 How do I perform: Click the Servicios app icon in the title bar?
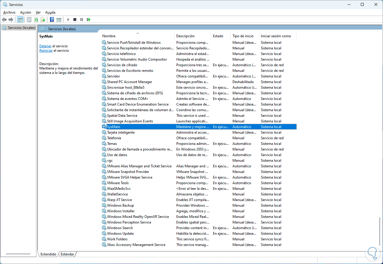pos(5,4)
